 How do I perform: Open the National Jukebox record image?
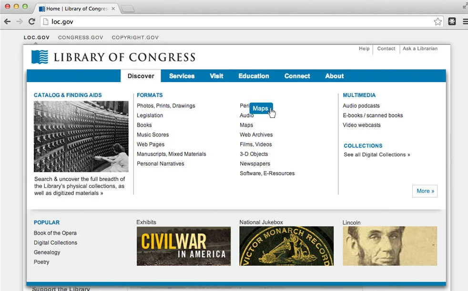[x=286, y=246]
